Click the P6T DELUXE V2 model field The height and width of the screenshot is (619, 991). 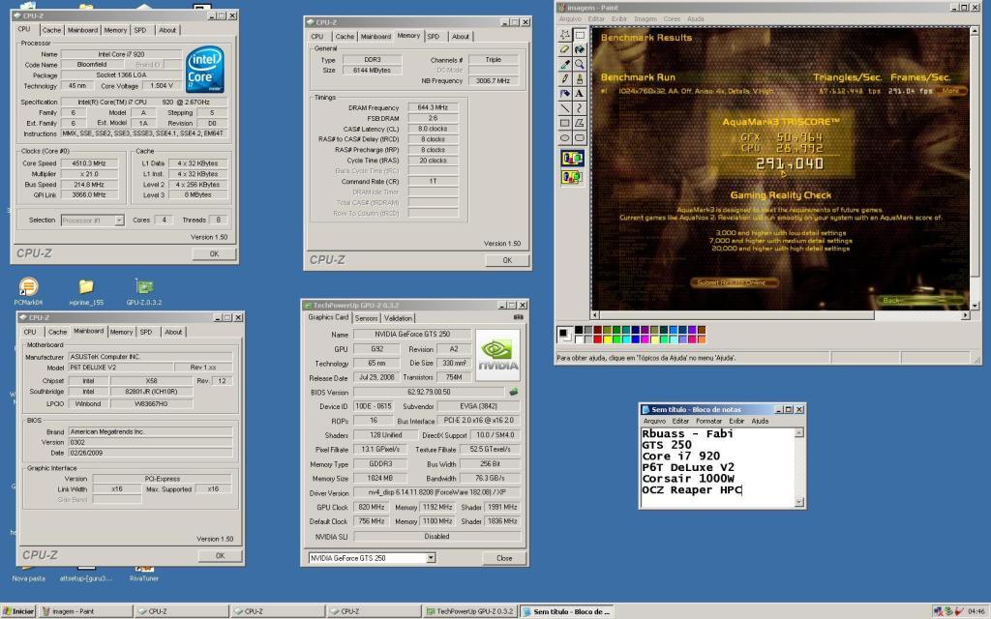(x=120, y=367)
